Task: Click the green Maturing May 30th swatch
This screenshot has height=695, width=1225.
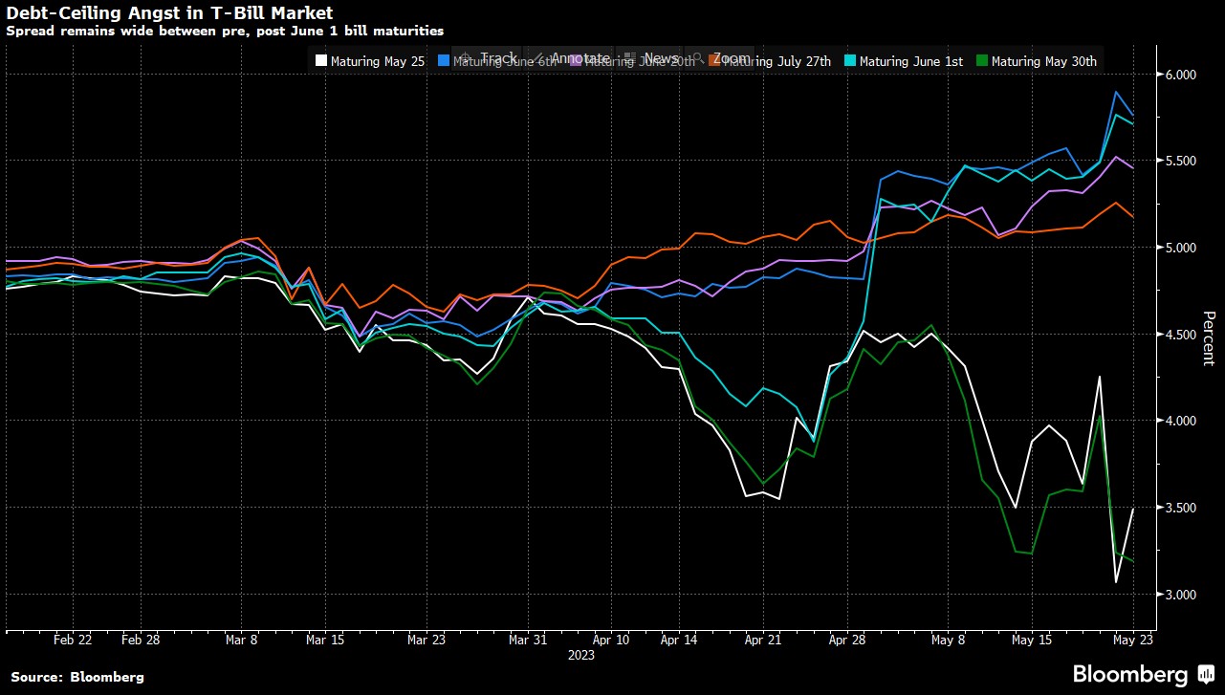Action: click(x=981, y=61)
